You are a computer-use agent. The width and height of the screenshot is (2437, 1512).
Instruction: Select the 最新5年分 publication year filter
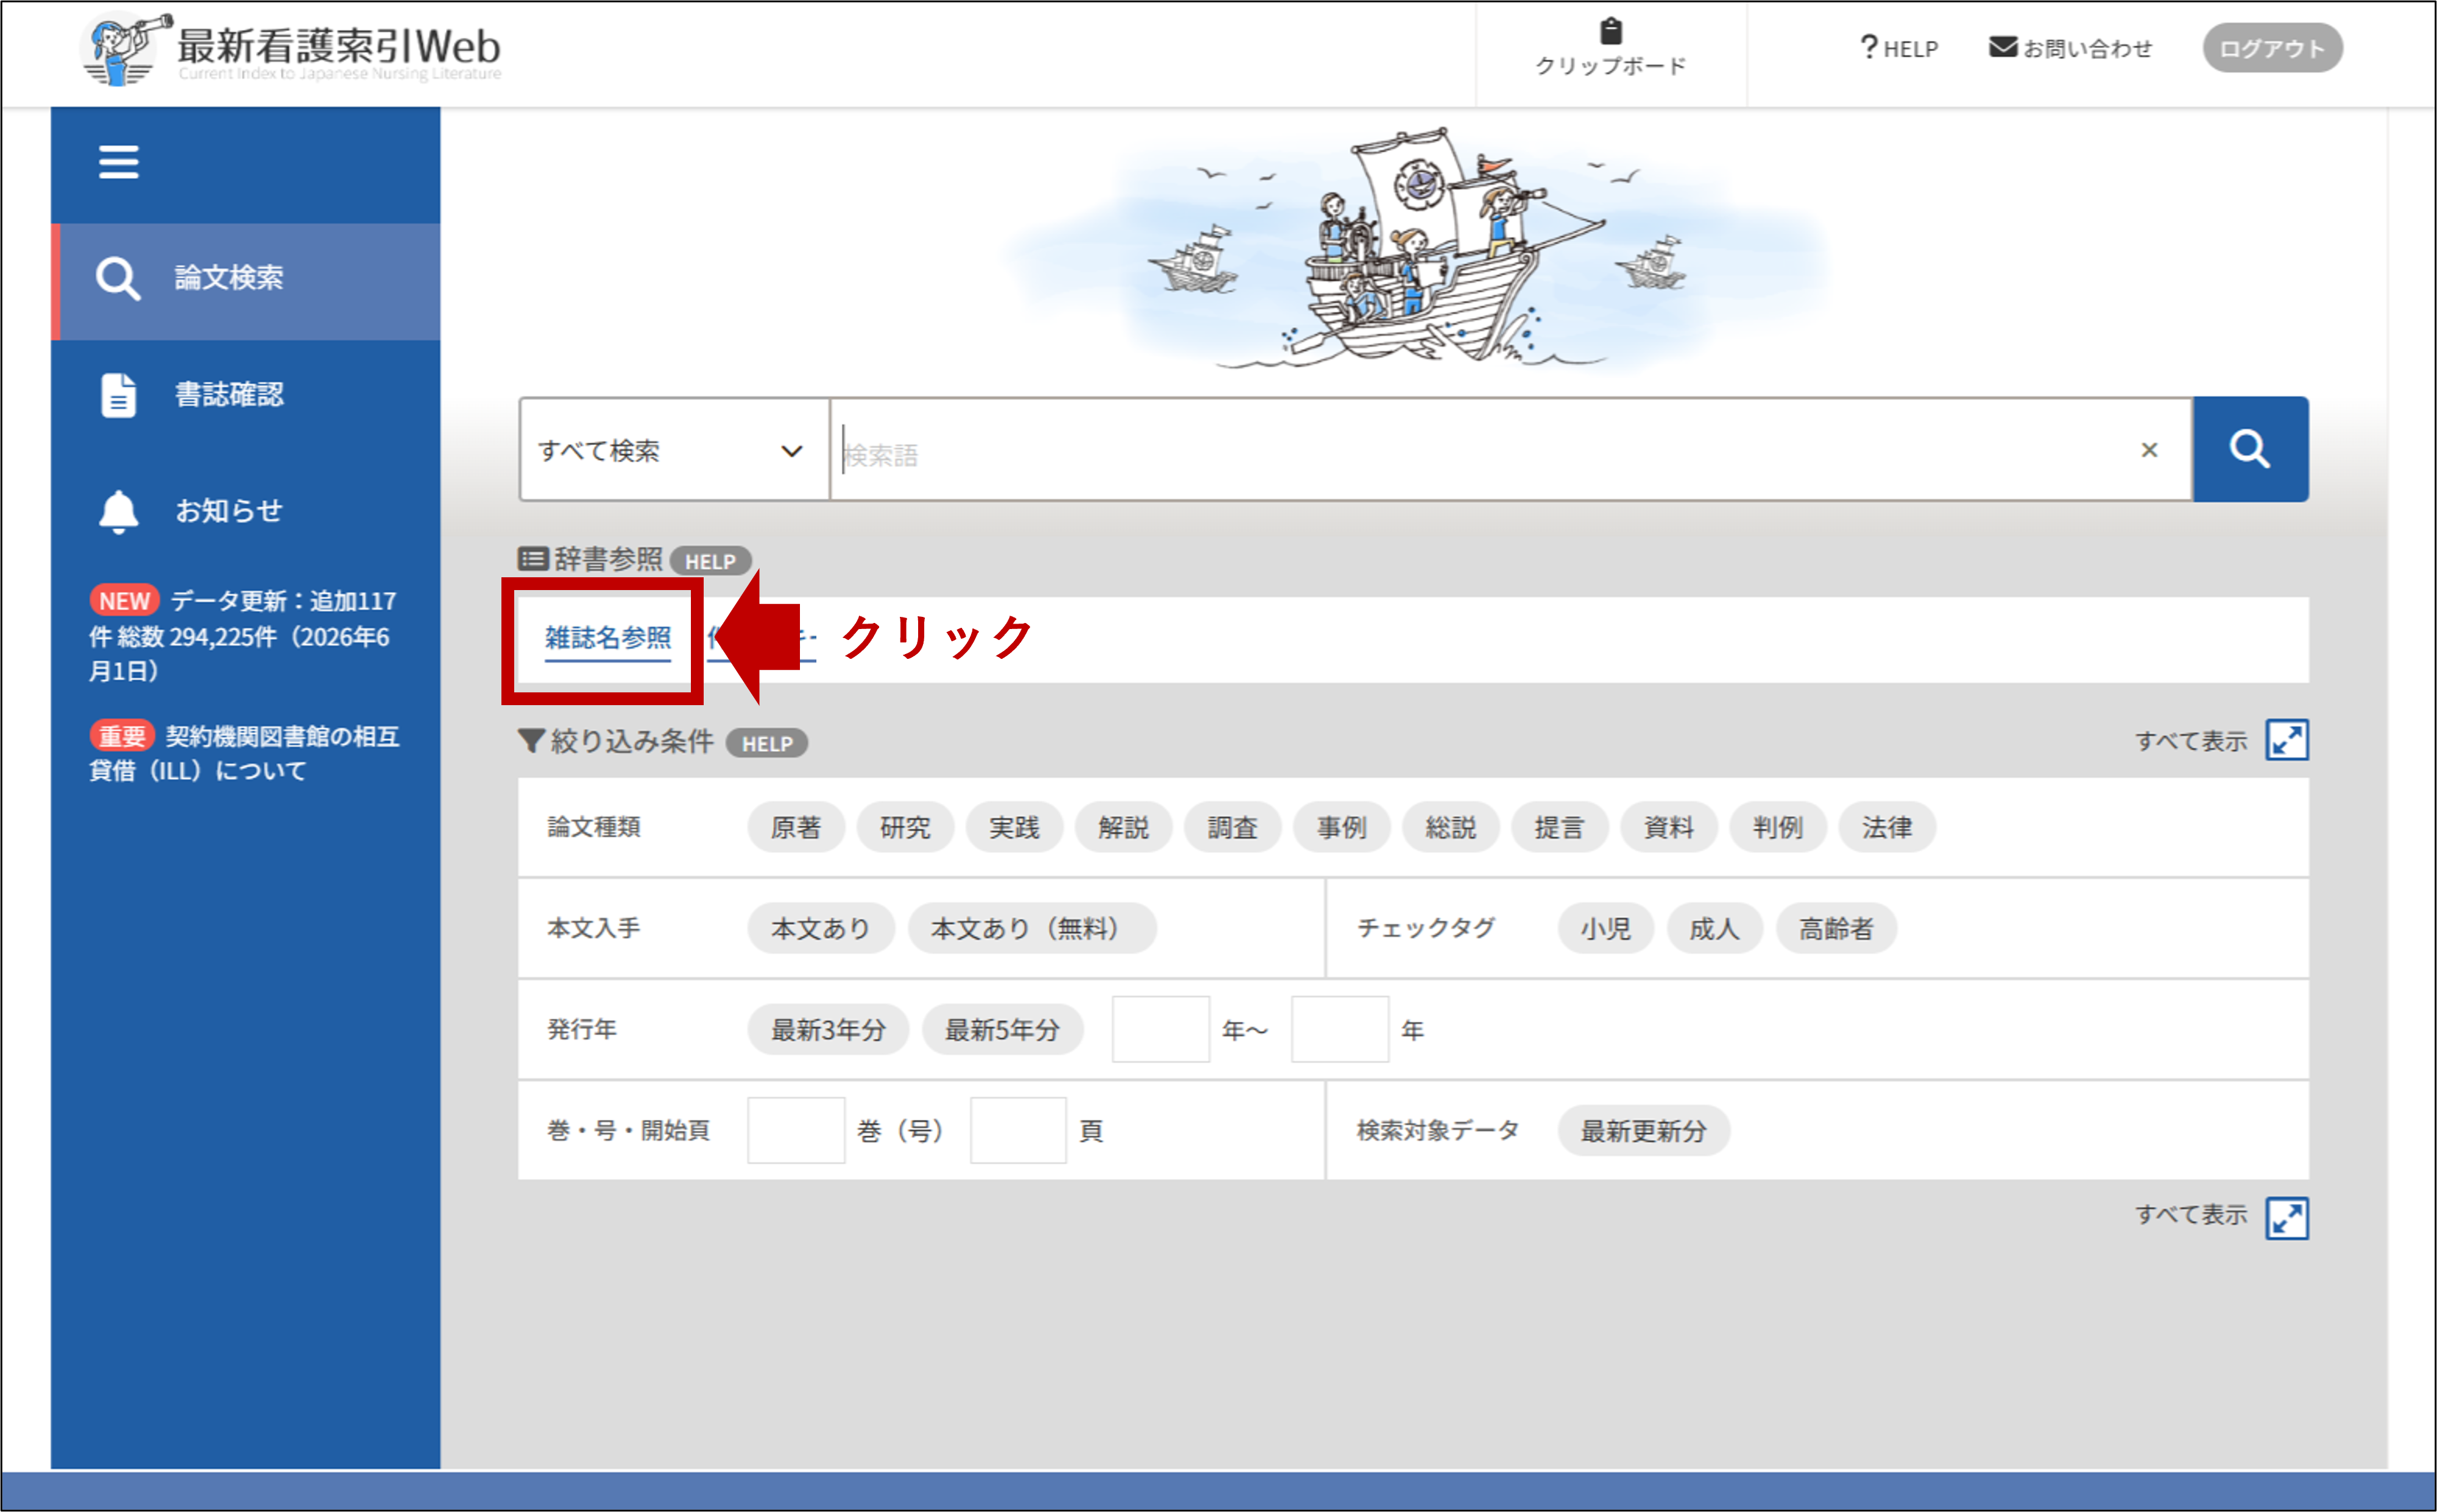click(1002, 1030)
